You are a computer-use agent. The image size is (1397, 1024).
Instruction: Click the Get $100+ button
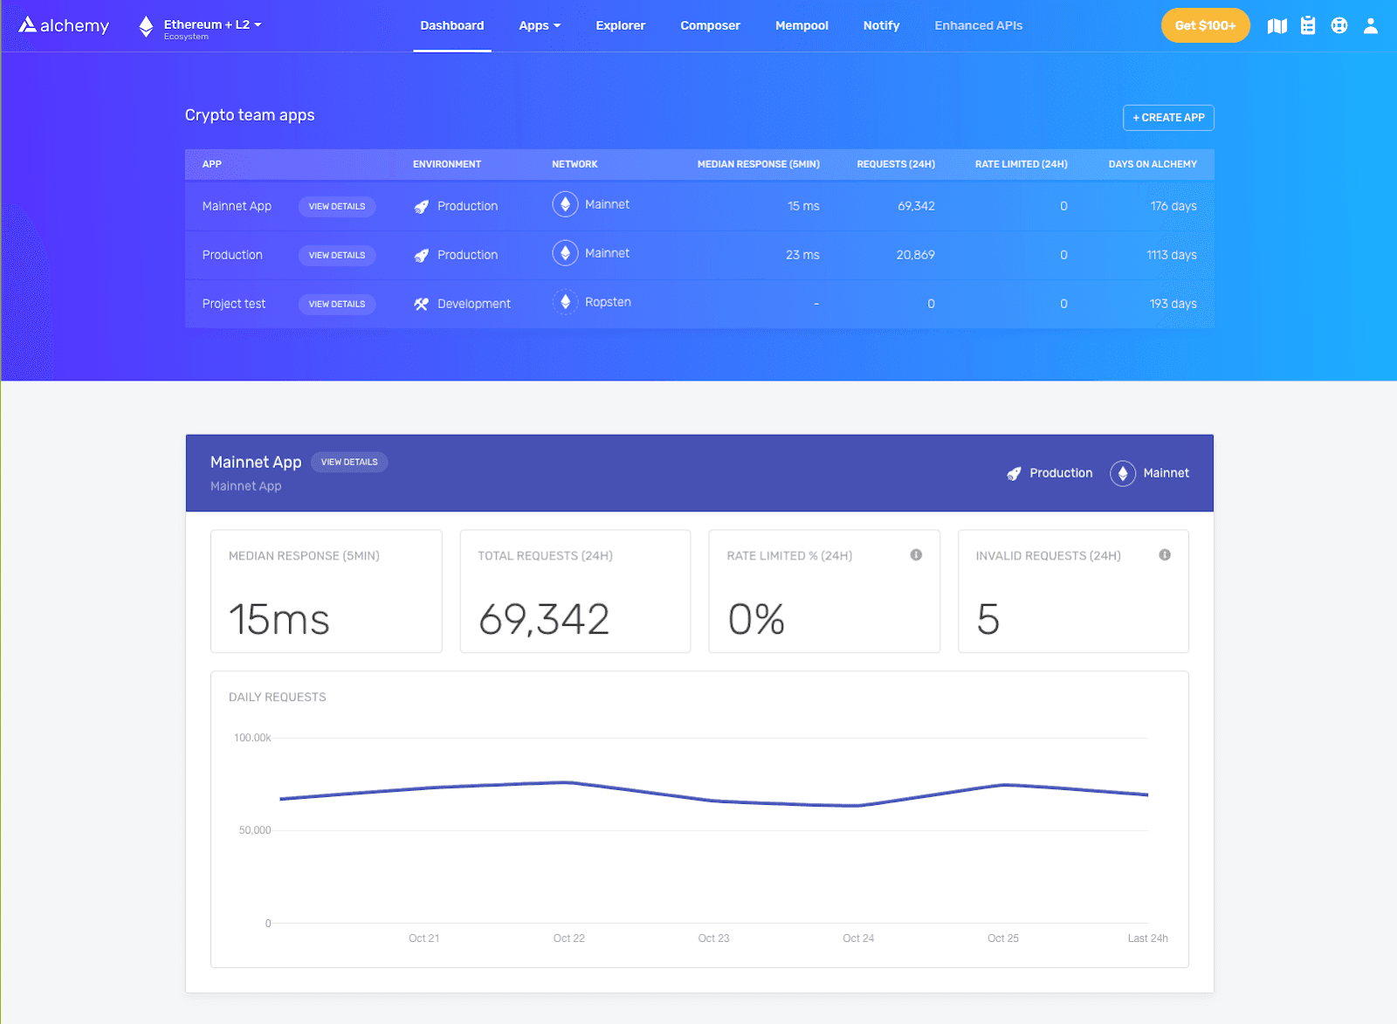point(1205,25)
